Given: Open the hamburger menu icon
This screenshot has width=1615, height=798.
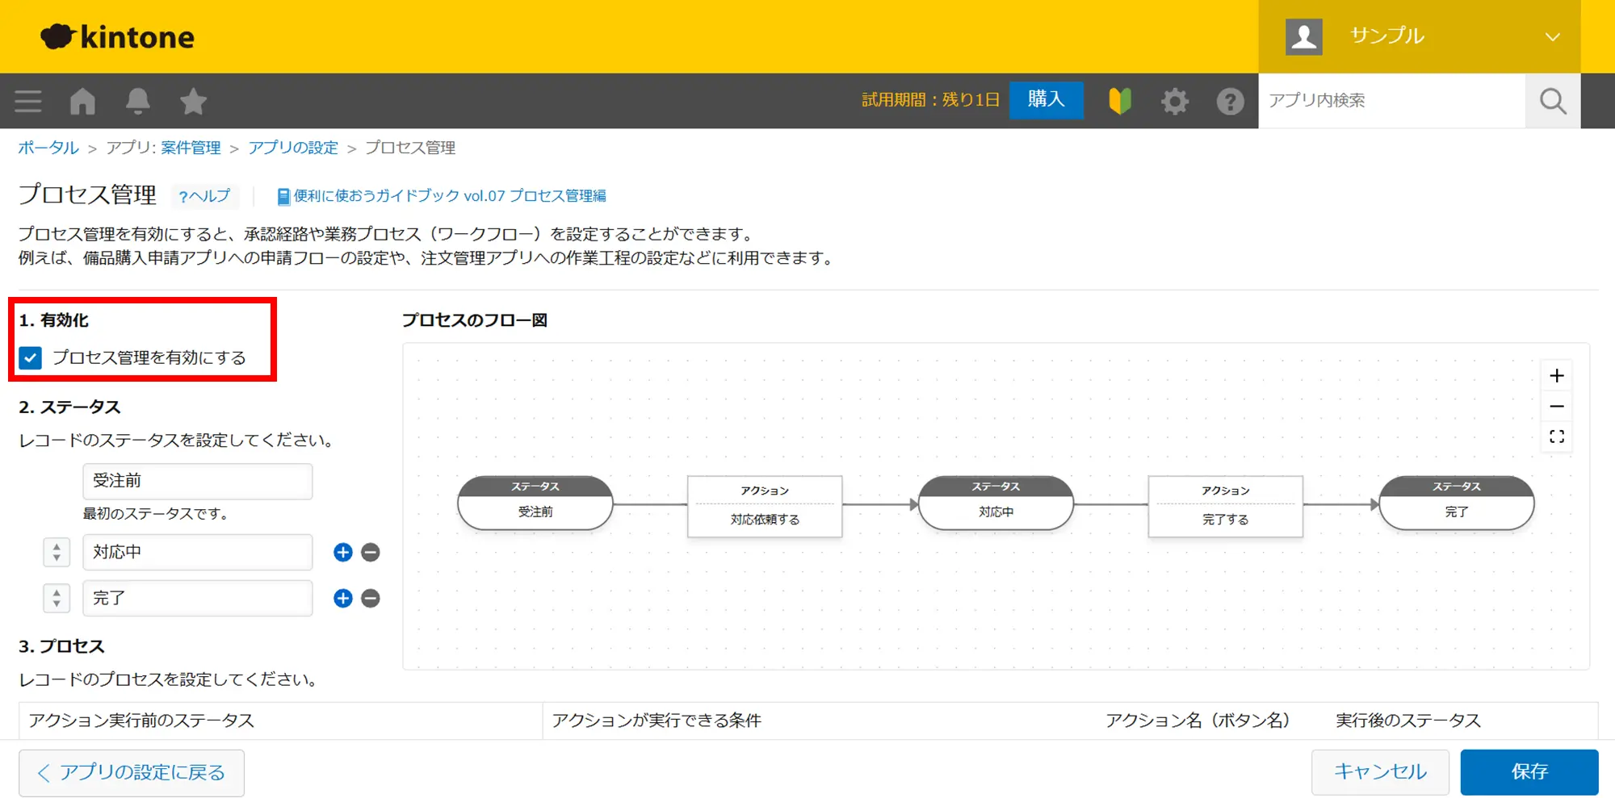Looking at the screenshot, I should point(28,102).
